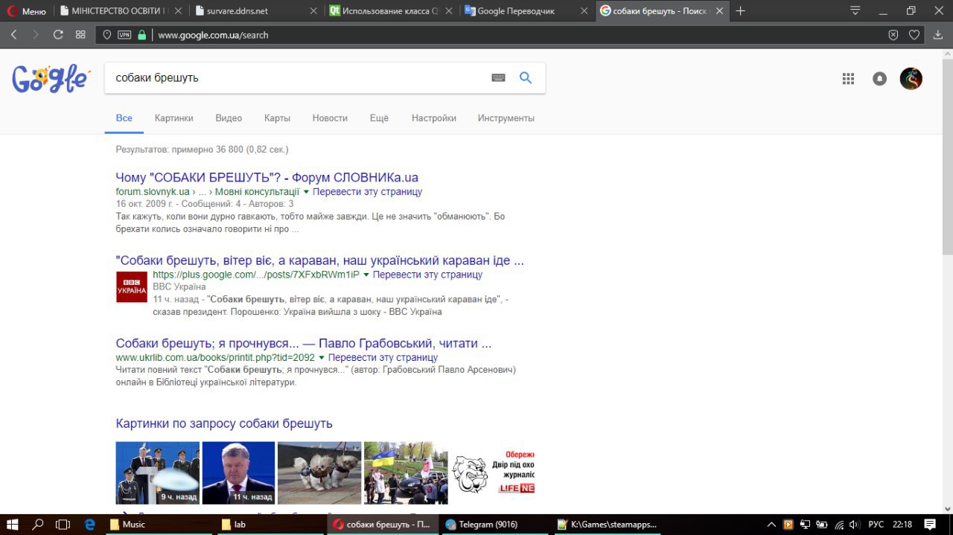Reload the page

pyautogui.click(x=58, y=35)
